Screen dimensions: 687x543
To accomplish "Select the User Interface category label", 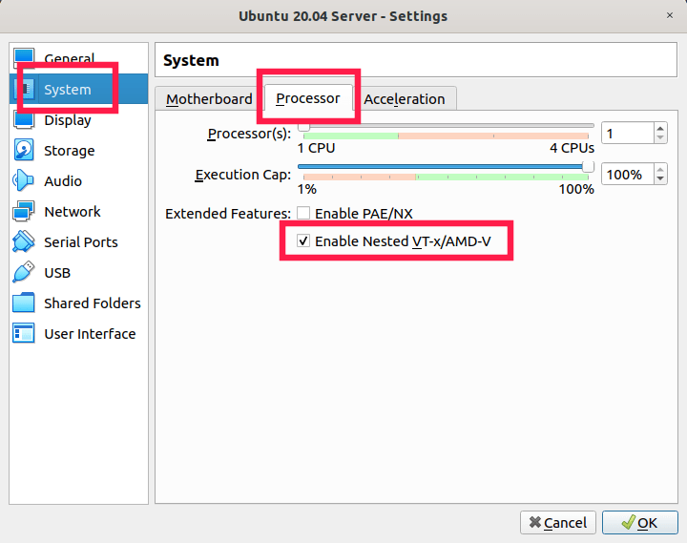I will click(x=90, y=334).
